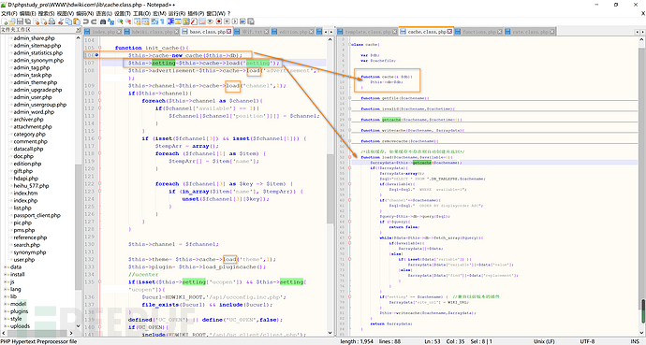Expand the uploads folder in the tree
This screenshot has height=345, width=646.
click(6, 326)
